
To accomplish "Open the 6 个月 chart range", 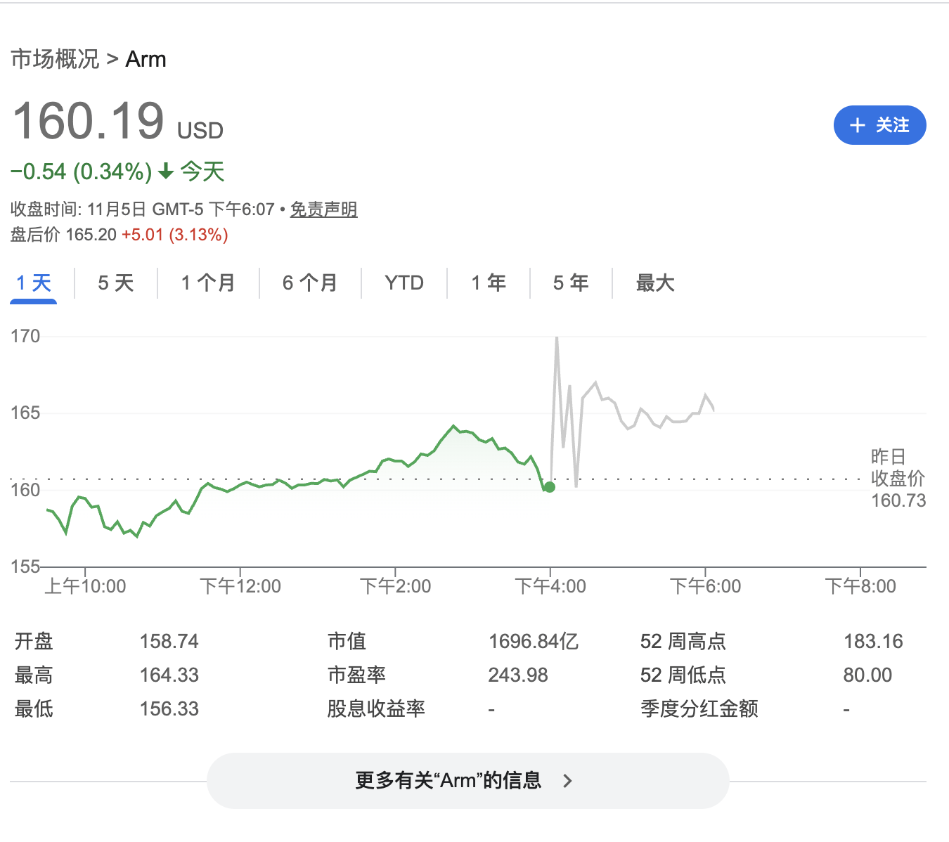I will click(310, 283).
